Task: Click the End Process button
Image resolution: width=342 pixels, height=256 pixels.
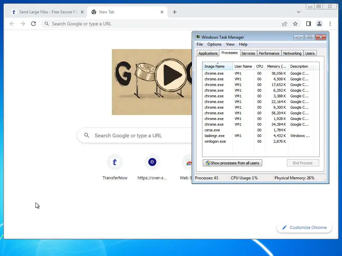Action: tap(303, 163)
